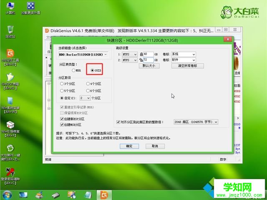Launch 大白菜PE一键装机 desktop shortcut
This screenshot has height=200, width=267.
[x=10, y=153]
